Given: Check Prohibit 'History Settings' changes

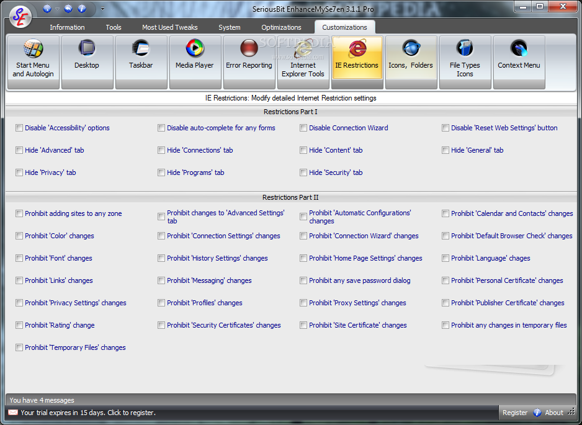Looking at the screenshot, I should (x=161, y=258).
